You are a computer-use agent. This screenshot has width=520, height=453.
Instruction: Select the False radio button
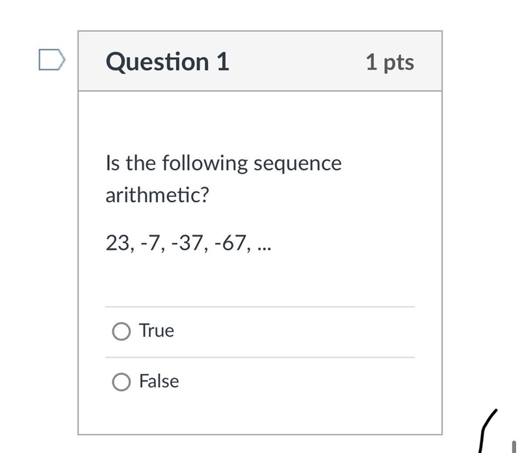coord(121,382)
